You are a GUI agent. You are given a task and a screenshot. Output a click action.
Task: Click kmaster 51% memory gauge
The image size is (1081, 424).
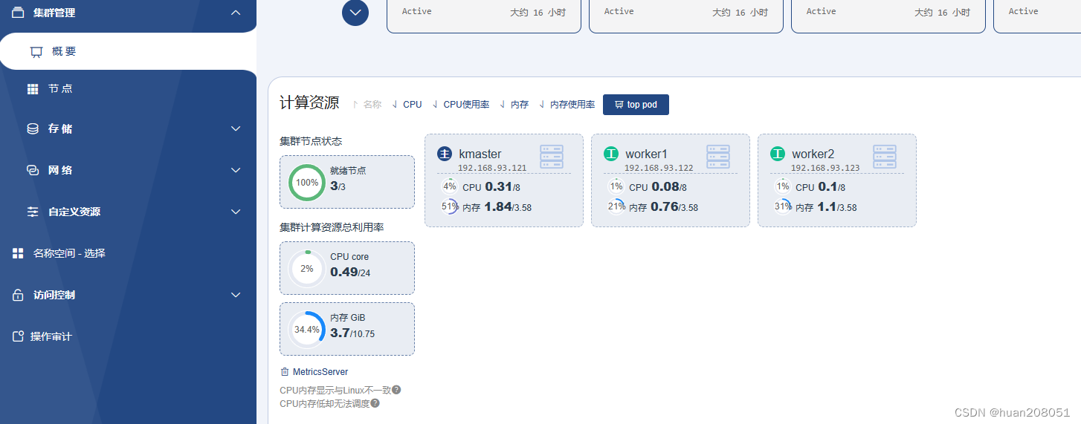(450, 206)
